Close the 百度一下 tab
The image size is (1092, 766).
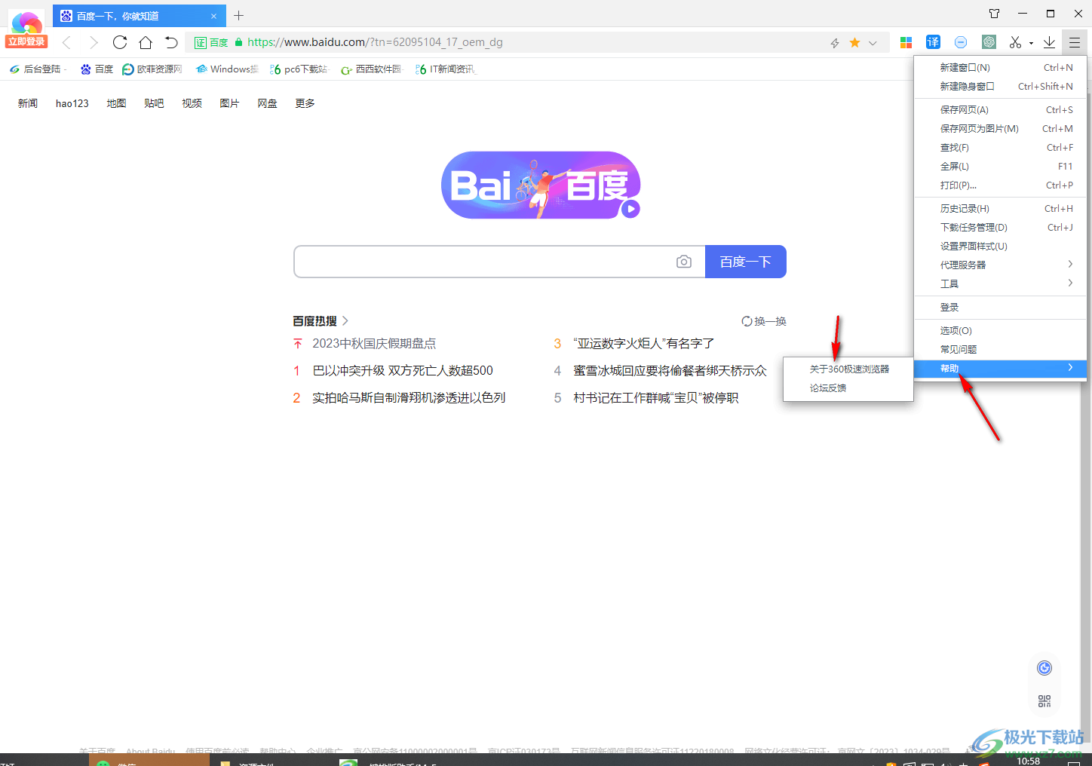click(213, 16)
